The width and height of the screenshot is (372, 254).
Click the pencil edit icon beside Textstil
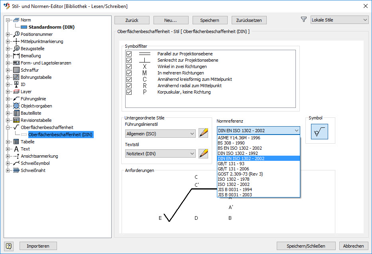(x=203, y=153)
